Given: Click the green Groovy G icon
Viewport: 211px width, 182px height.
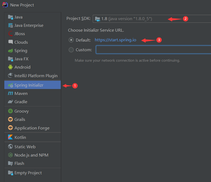Looking at the screenshot, I should (x=10, y=111).
